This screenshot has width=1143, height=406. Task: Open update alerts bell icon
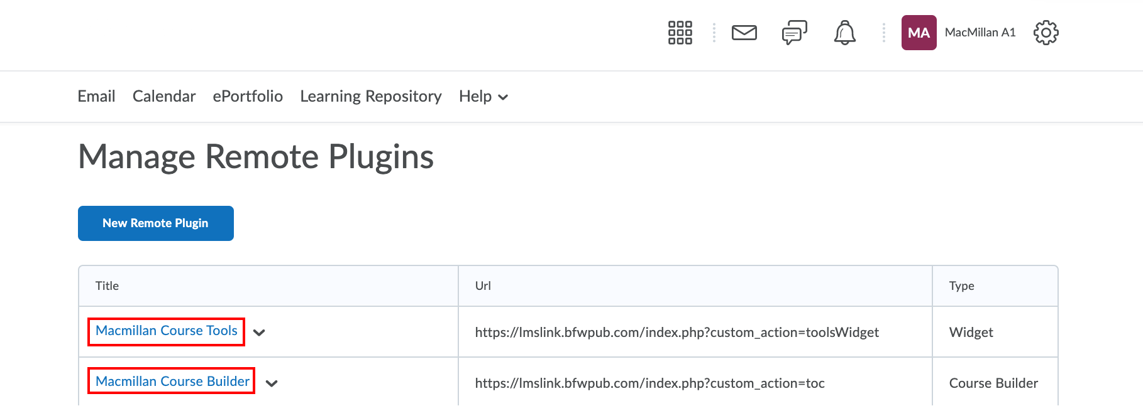point(844,33)
